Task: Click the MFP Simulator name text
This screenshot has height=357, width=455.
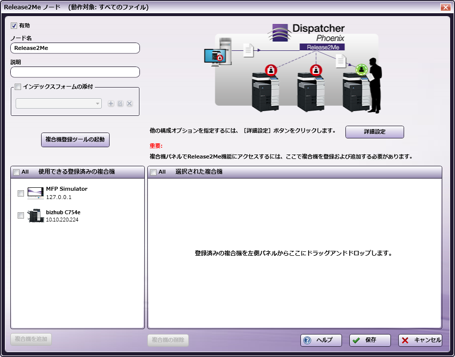Action: tap(67, 189)
